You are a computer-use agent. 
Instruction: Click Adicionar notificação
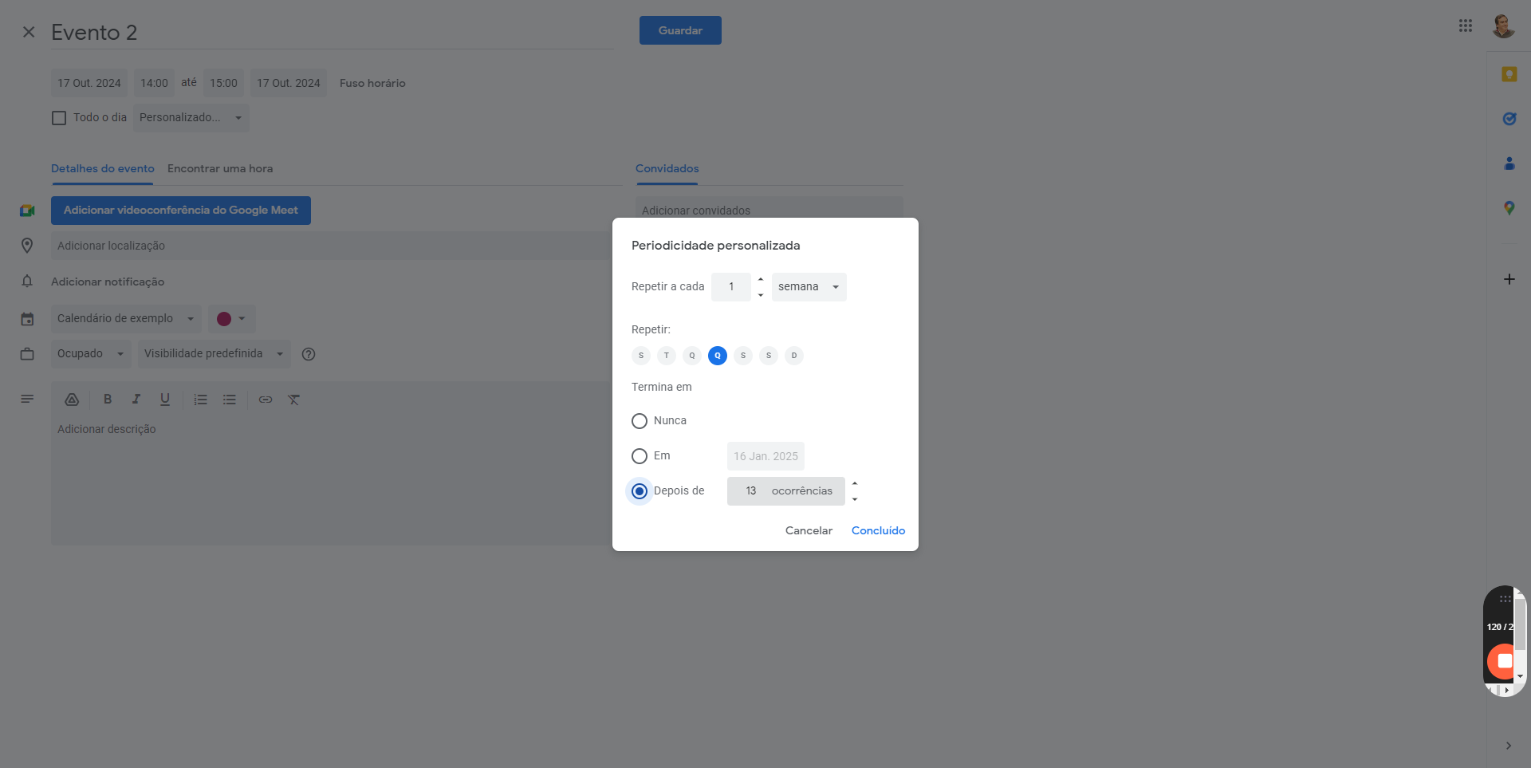tap(108, 282)
